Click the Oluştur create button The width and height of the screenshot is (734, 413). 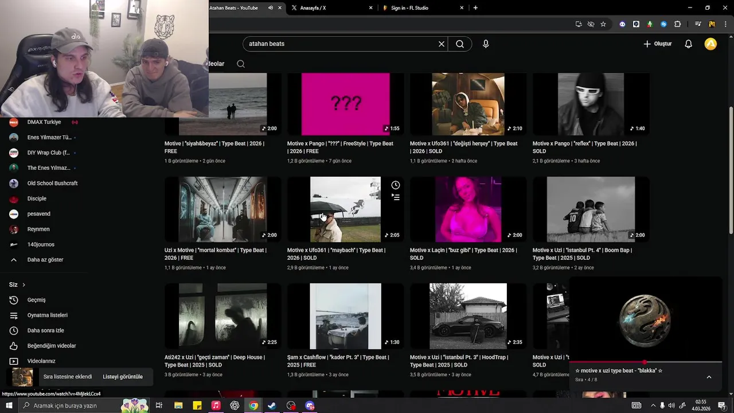tap(657, 44)
